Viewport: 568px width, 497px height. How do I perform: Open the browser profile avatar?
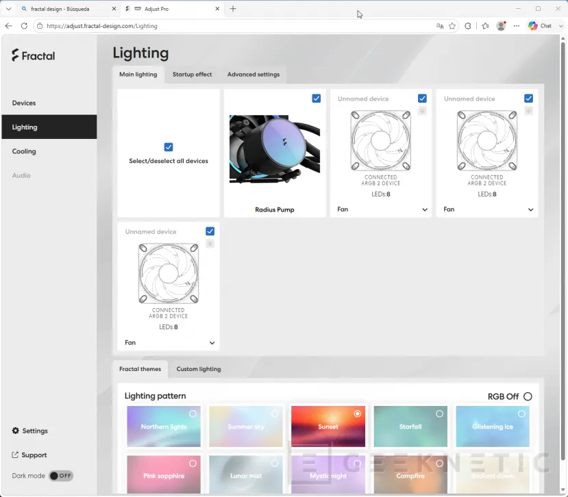point(501,26)
